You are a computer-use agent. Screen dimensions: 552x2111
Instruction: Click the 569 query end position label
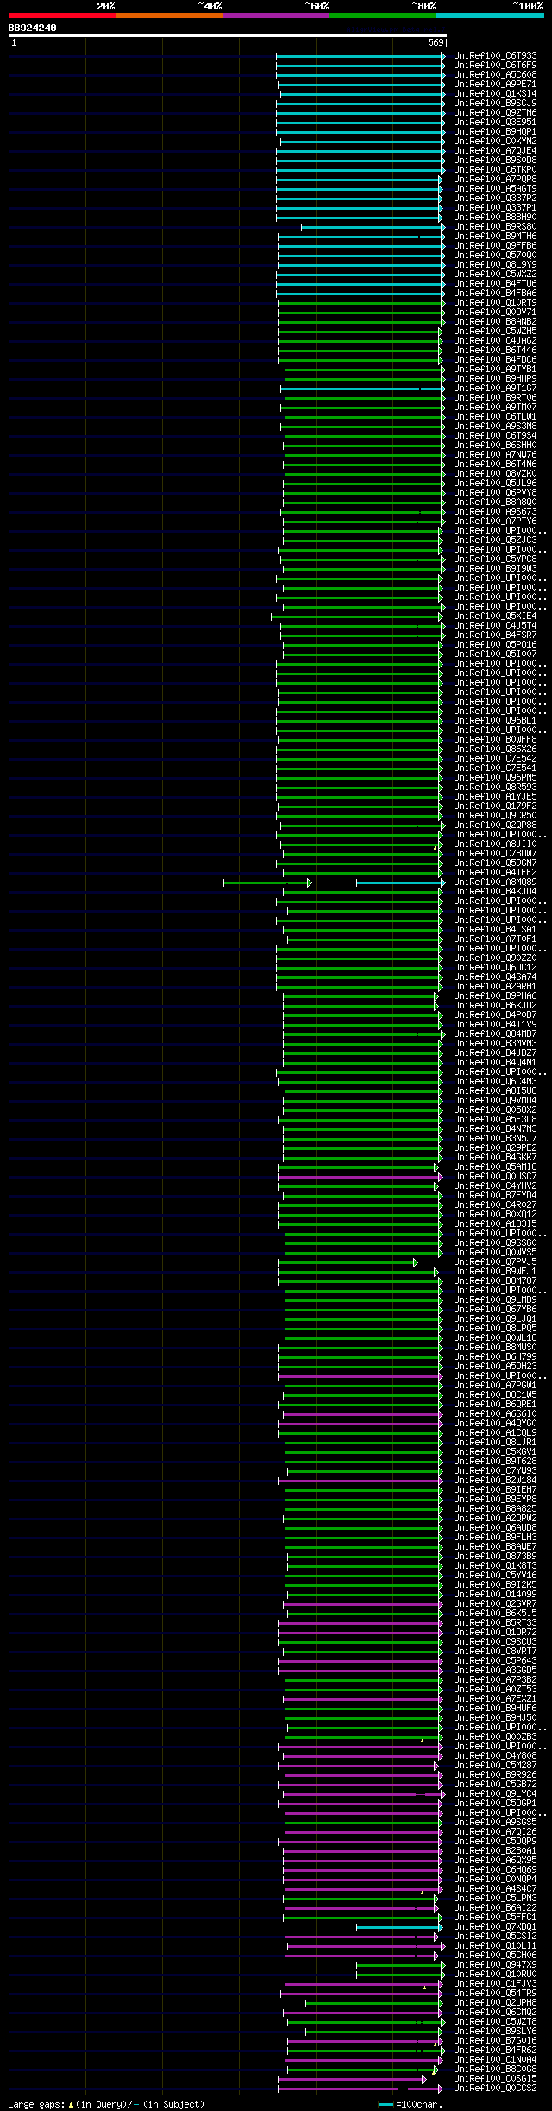[x=436, y=42]
